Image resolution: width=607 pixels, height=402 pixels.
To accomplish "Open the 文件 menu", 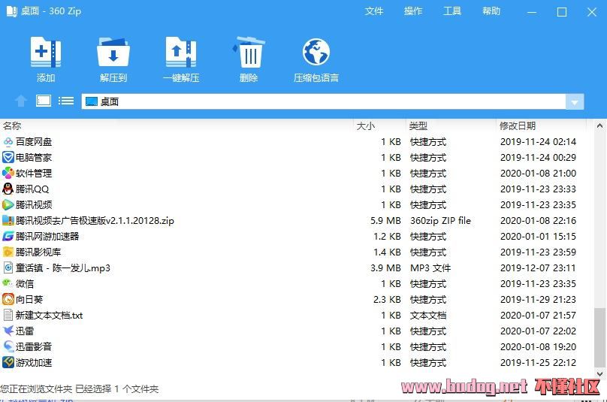I will [x=374, y=11].
